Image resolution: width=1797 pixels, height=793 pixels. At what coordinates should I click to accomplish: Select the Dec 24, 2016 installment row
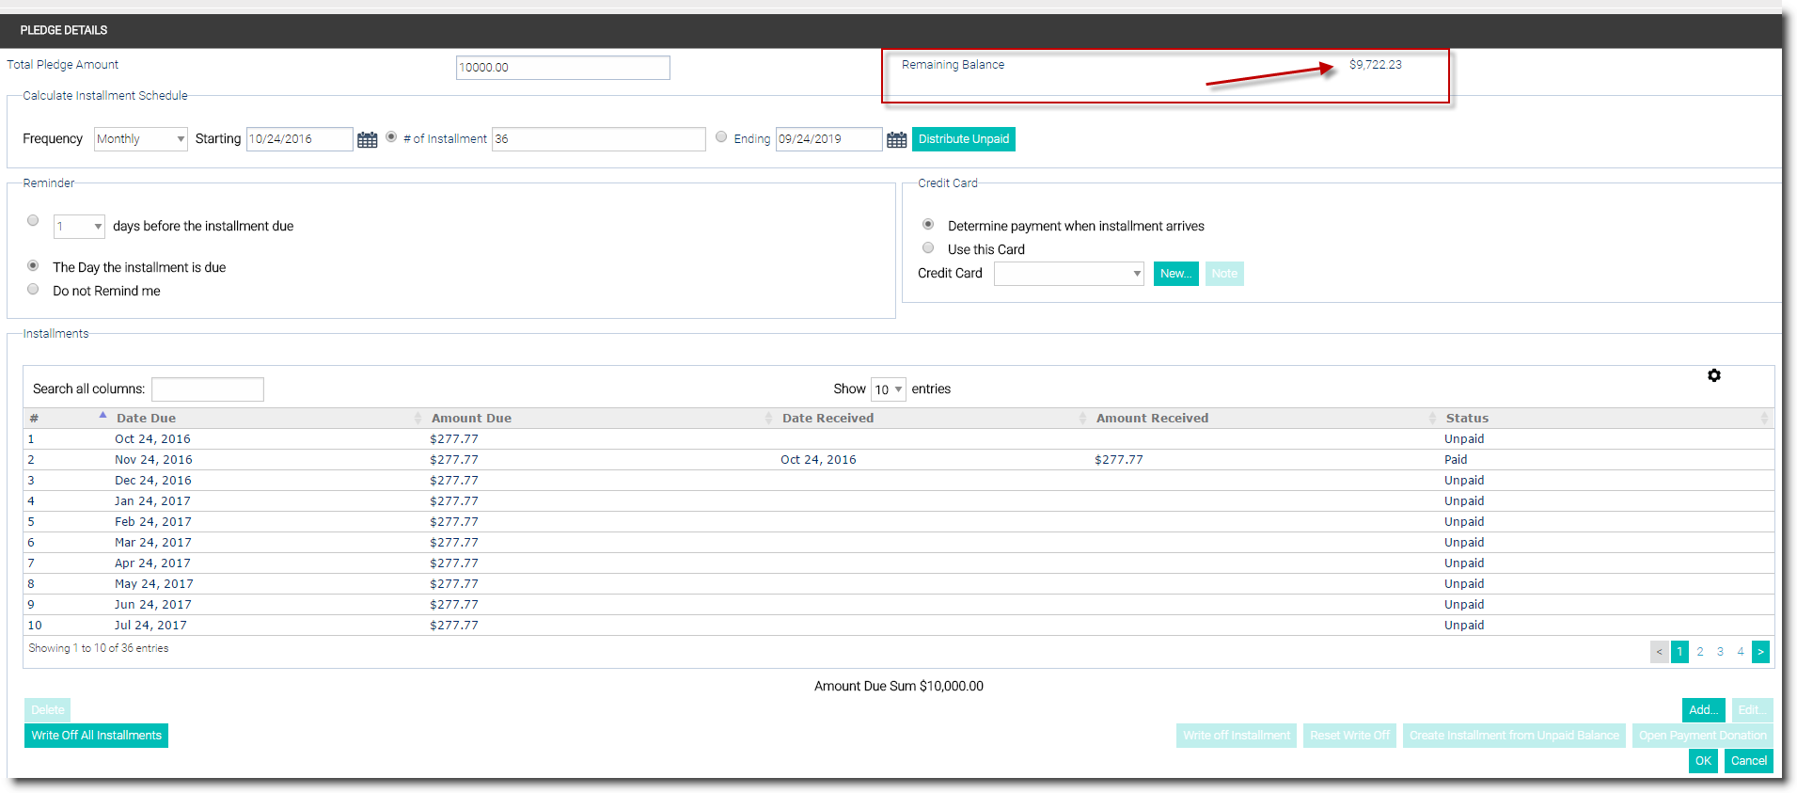coord(898,481)
